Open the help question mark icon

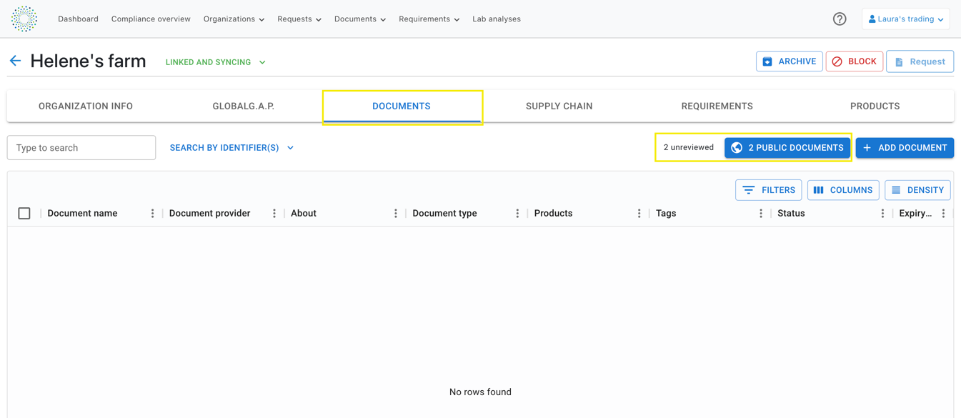pos(840,19)
